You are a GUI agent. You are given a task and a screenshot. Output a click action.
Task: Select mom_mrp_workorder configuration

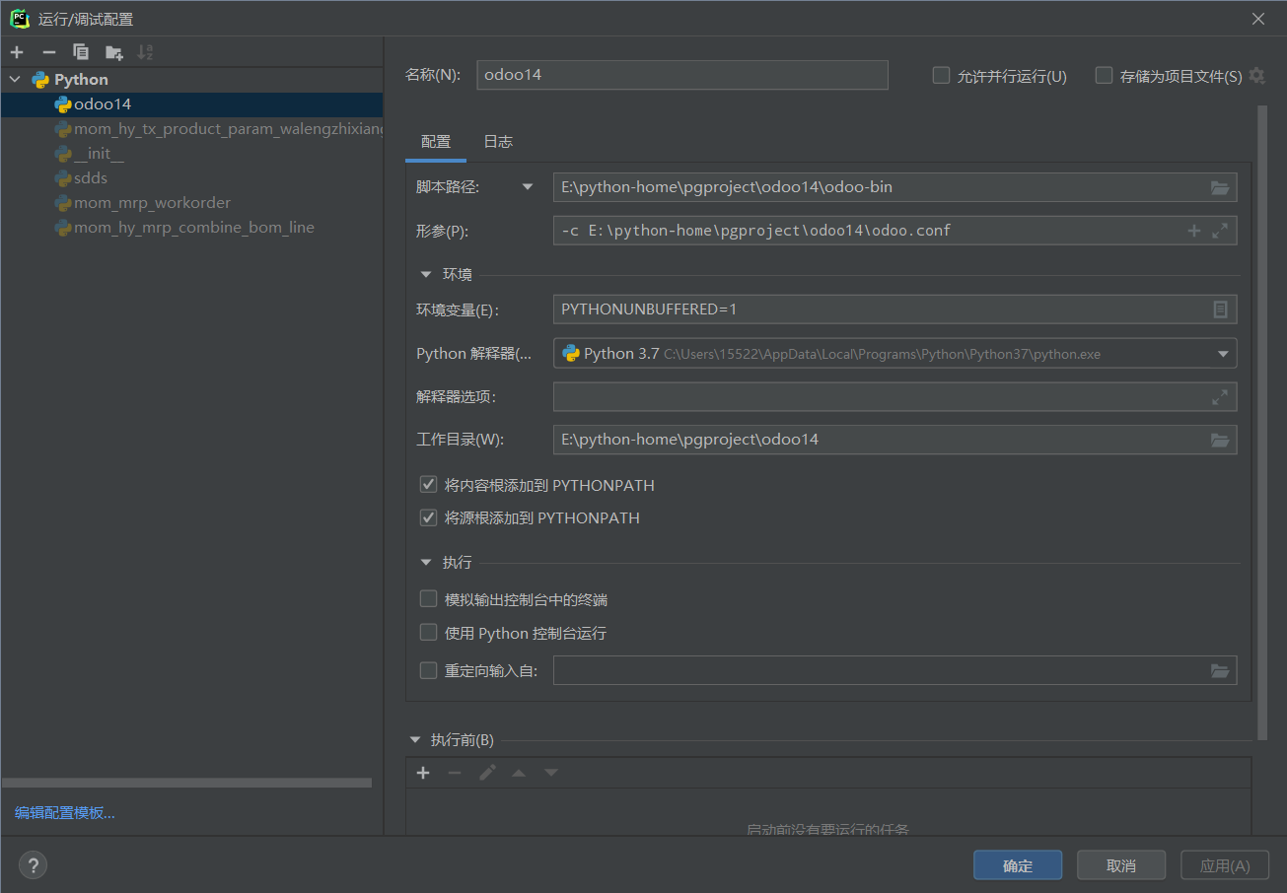191,203
